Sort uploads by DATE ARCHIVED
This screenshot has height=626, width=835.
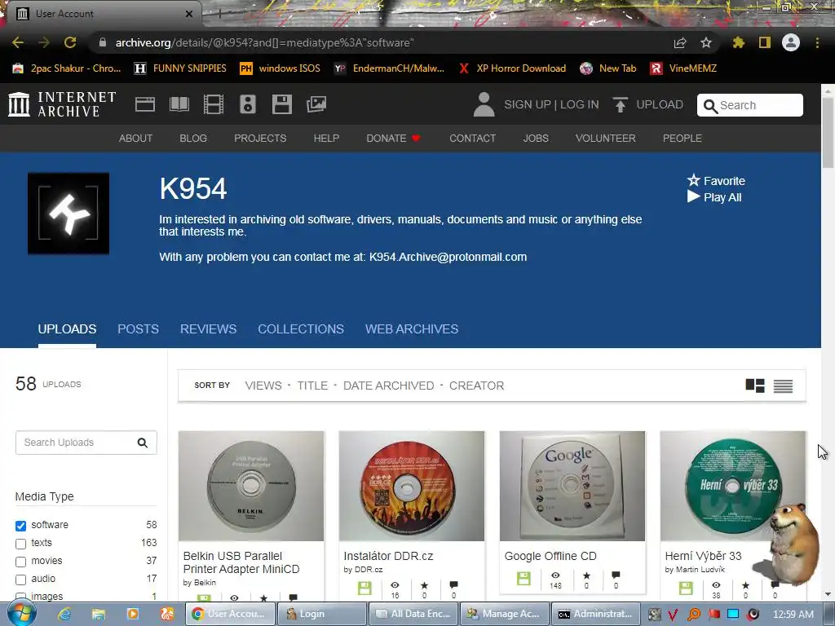coord(388,386)
